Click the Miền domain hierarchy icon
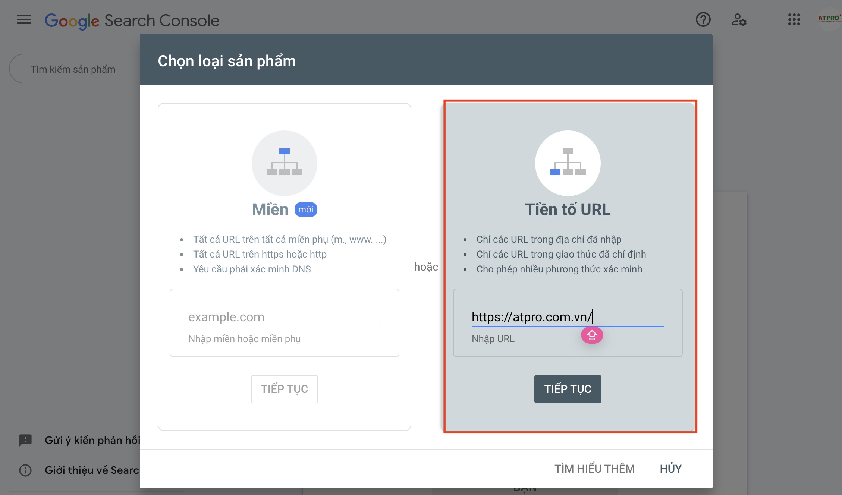The height and width of the screenshot is (495, 842). 284,163
